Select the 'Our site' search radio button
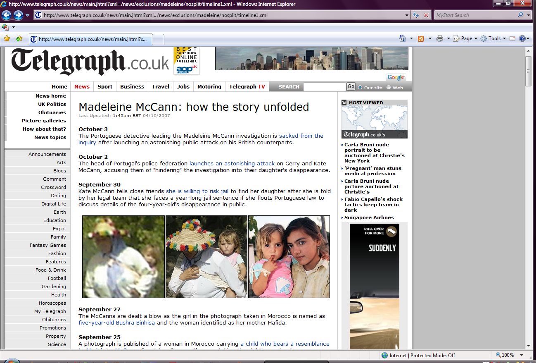 tap(360, 87)
